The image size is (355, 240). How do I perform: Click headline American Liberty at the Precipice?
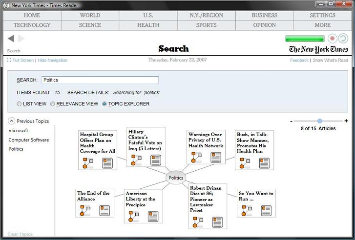(x=140, y=199)
